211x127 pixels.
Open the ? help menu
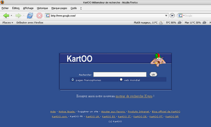pos(81,8)
